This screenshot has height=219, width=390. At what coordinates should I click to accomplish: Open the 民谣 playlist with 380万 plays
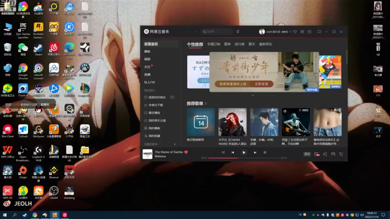click(296, 122)
